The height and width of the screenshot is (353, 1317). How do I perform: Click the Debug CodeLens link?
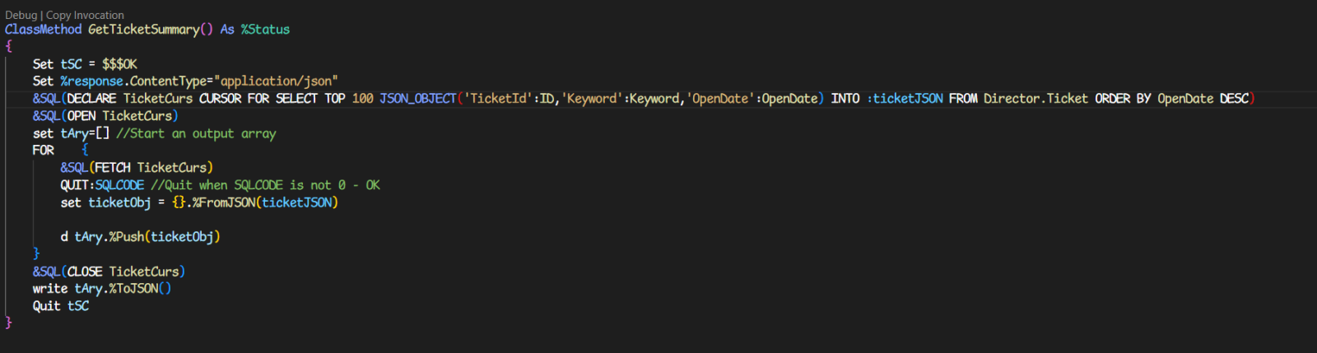click(21, 15)
